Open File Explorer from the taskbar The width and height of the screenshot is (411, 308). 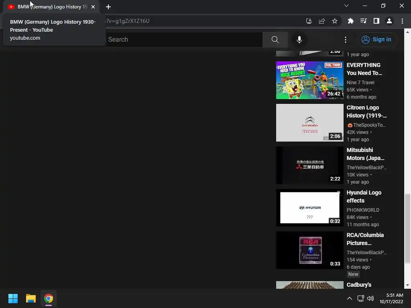coord(31,298)
